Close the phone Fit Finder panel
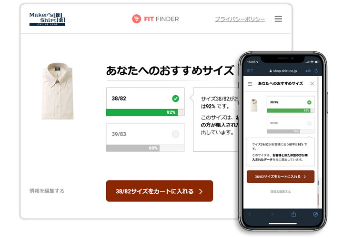The image size is (343, 238). pos(312,84)
